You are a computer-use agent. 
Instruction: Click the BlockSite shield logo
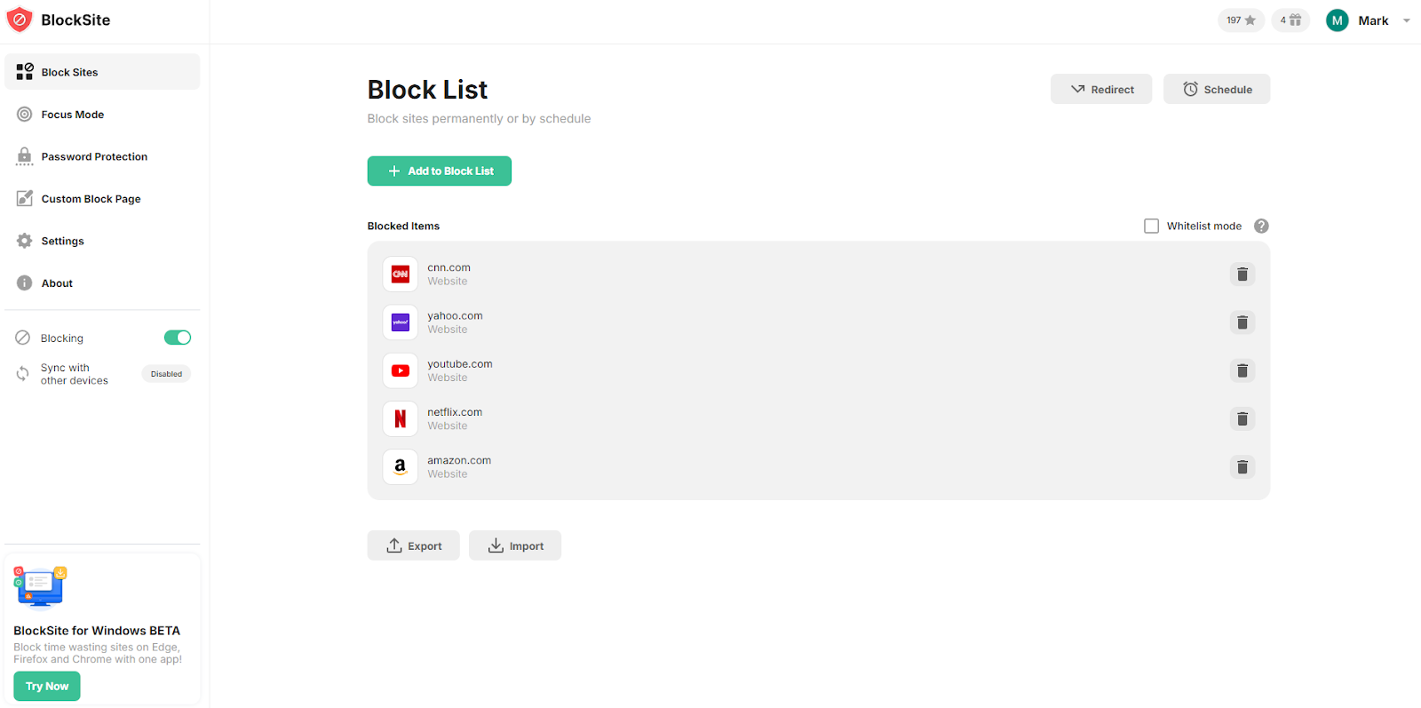(20, 20)
